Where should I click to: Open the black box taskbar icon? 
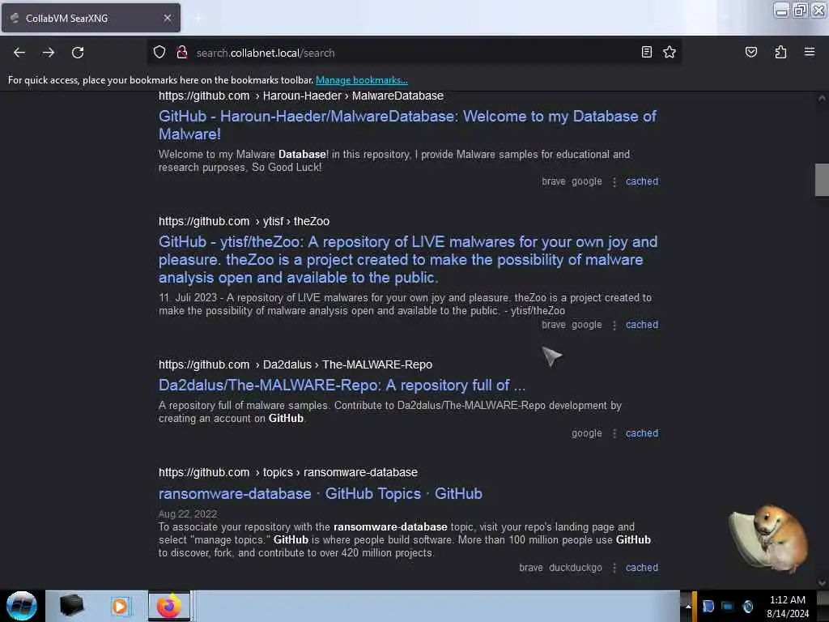[x=71, y=606]
